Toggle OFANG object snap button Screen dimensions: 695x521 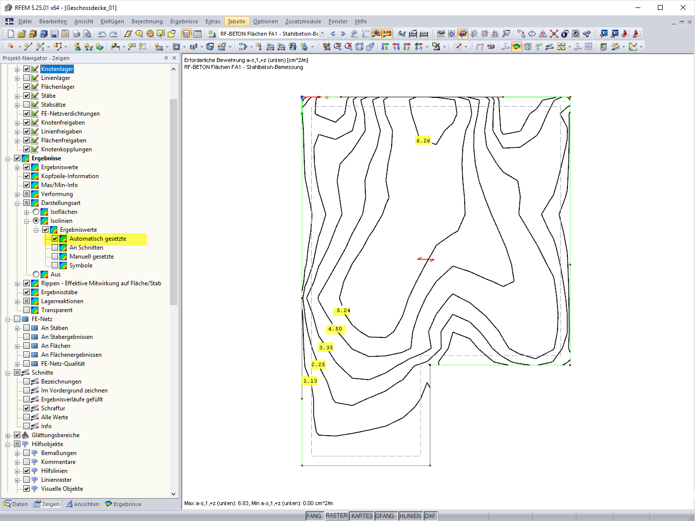385,516
